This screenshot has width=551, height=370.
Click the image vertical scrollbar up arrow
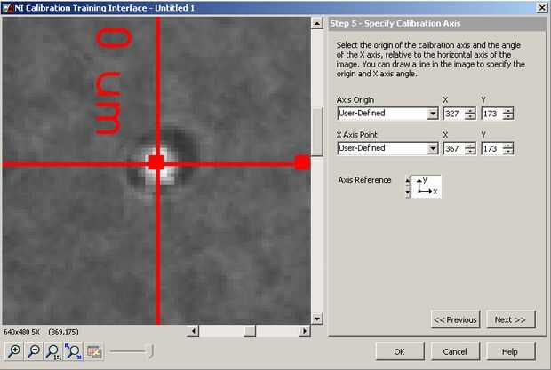tap(317, 23)
